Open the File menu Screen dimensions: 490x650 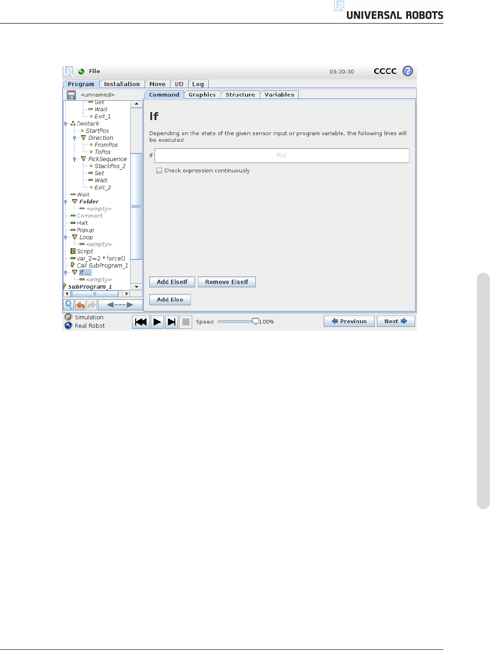tap(95, 71)
